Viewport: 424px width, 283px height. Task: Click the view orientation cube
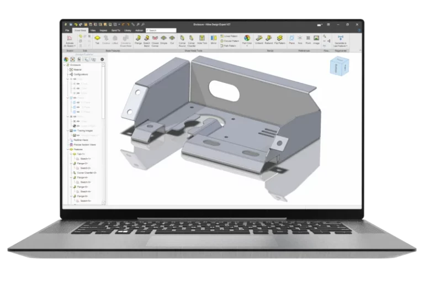coord(340,66)
